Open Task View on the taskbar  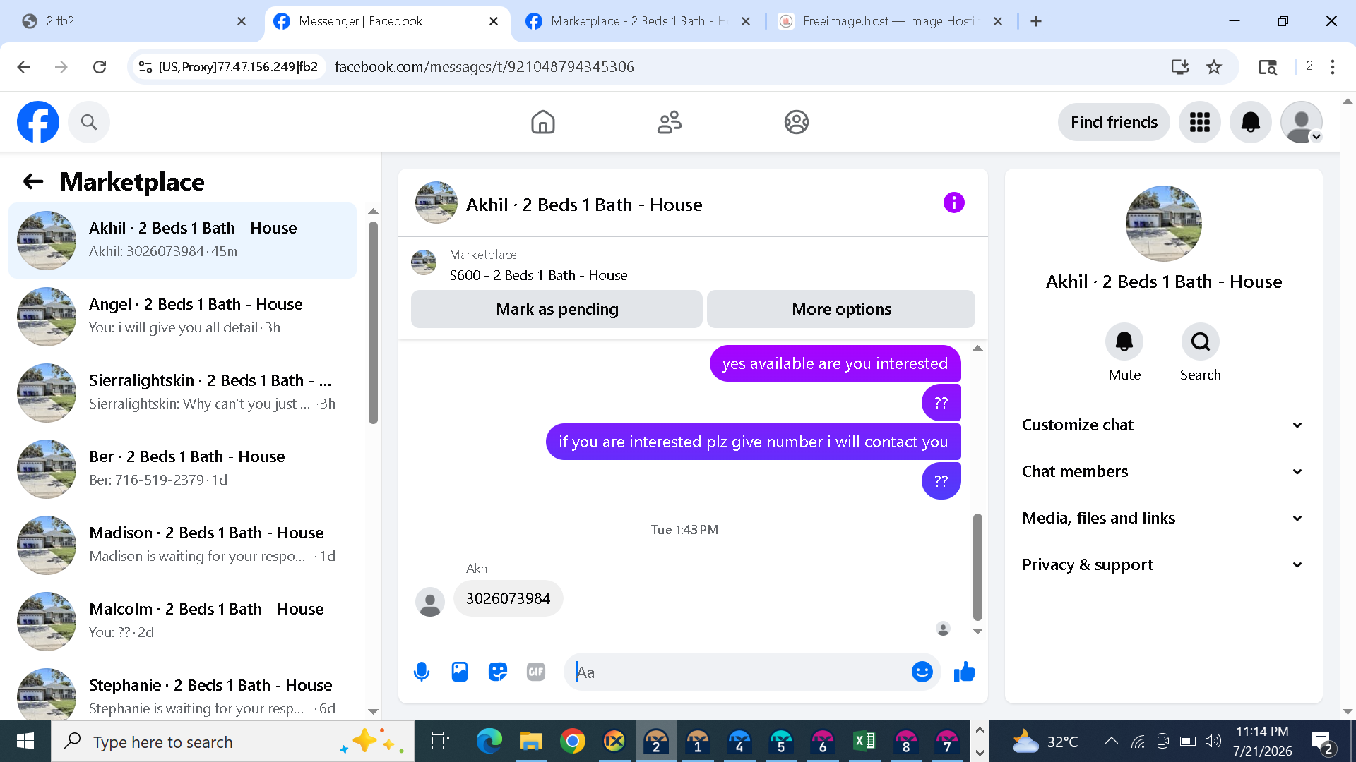[x=441, y=741]
